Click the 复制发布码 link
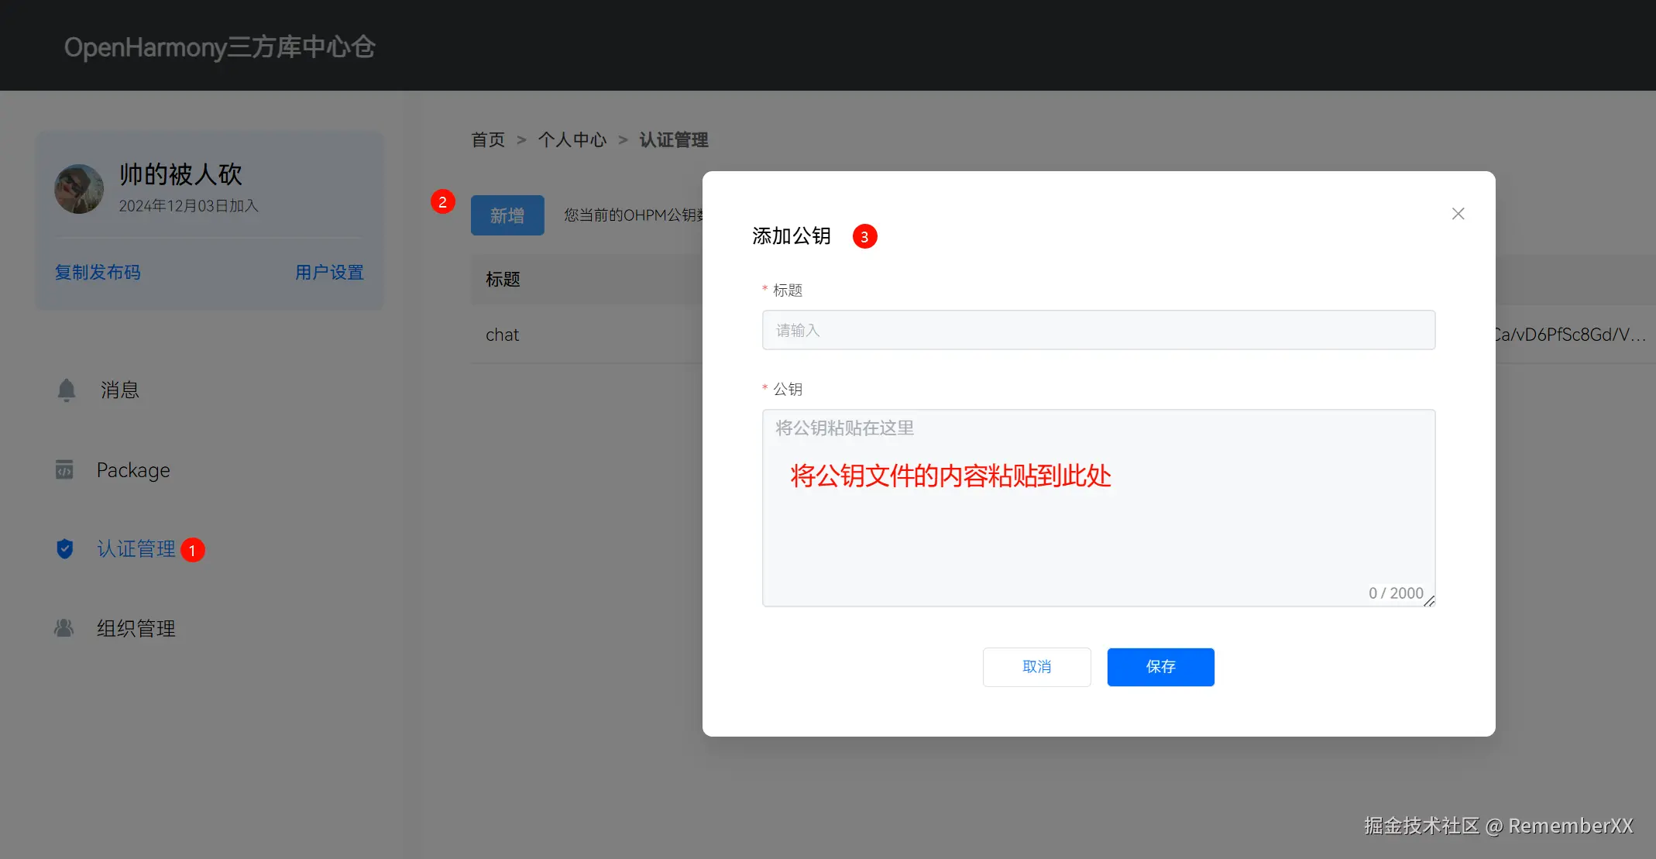This screenshot has width=1656, height=859. point(98,273)
